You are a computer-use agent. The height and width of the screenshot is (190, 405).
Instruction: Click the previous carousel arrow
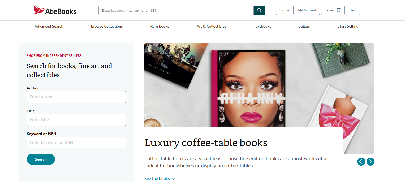click(x=361, y=161)
